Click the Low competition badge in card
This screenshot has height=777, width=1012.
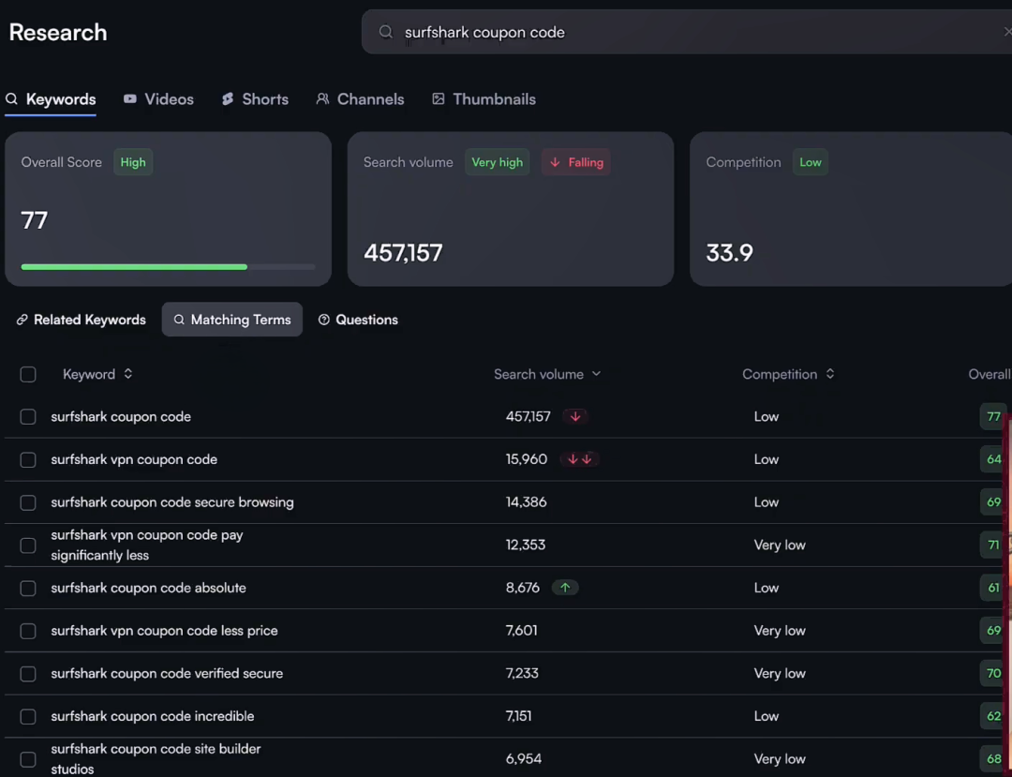(810, 162)
